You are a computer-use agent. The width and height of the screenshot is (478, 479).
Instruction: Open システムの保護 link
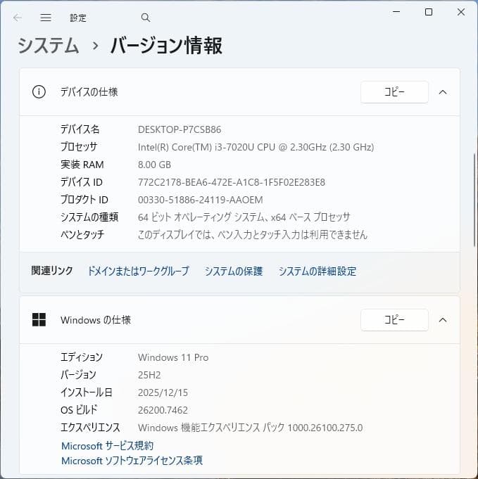tap(234, 271)
